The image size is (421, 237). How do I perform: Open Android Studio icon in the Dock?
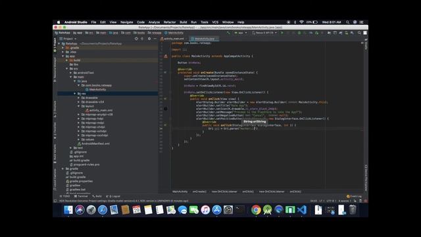tap(268, 209)
